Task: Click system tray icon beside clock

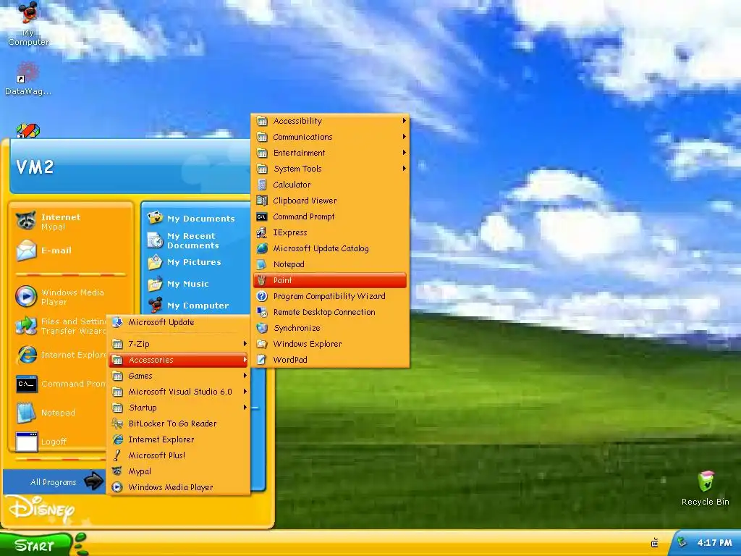Action: pos(682,543)
